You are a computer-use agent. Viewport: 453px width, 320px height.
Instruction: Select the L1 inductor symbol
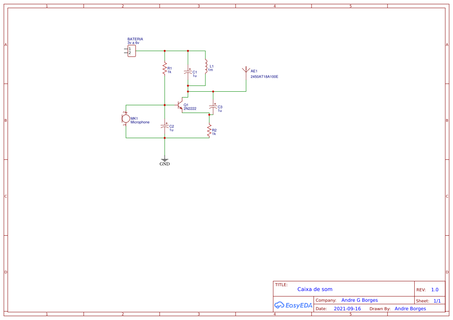pyautogui.click(x=206, y=67)
